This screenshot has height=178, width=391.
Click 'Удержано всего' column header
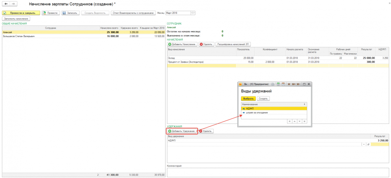coord(129,28)
